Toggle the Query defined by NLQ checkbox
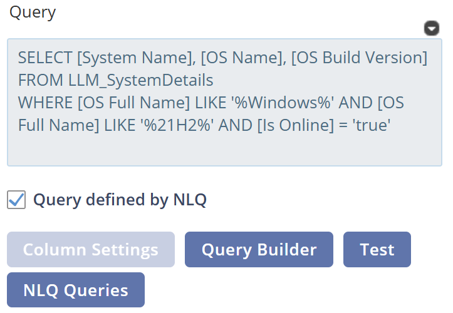Viewport: 453px width, 313px height. (17, 200)
